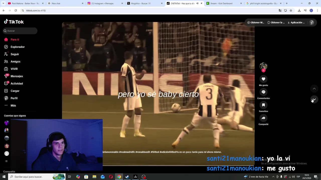View site information icon
The height and width of the screenshot is (180, 321).
coord(23,10)
